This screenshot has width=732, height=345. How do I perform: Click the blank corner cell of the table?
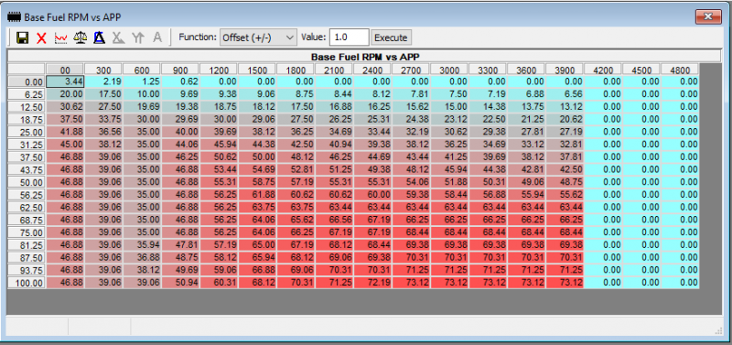27,70
